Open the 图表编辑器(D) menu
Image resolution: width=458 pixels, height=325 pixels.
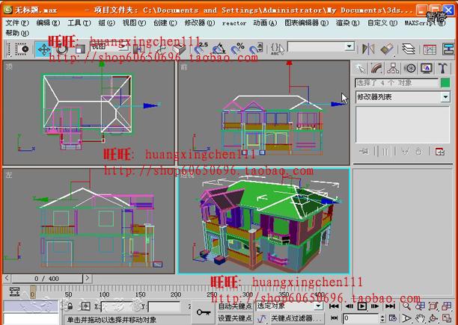306,22
